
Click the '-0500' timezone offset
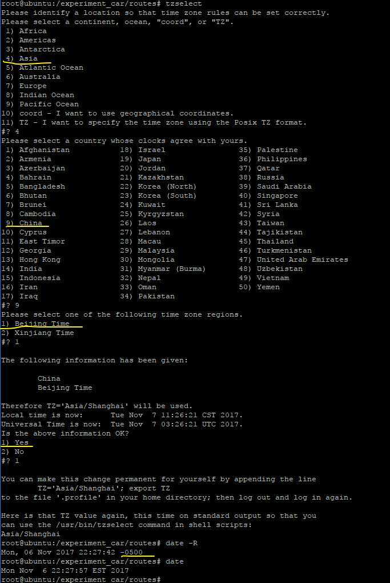click(x=131, y=553)
